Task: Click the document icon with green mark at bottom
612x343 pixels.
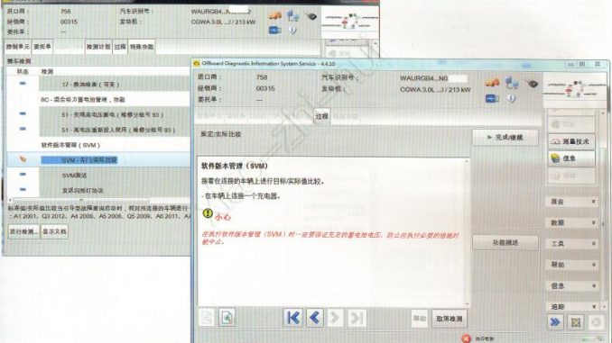Action: (x=227, y=318)
